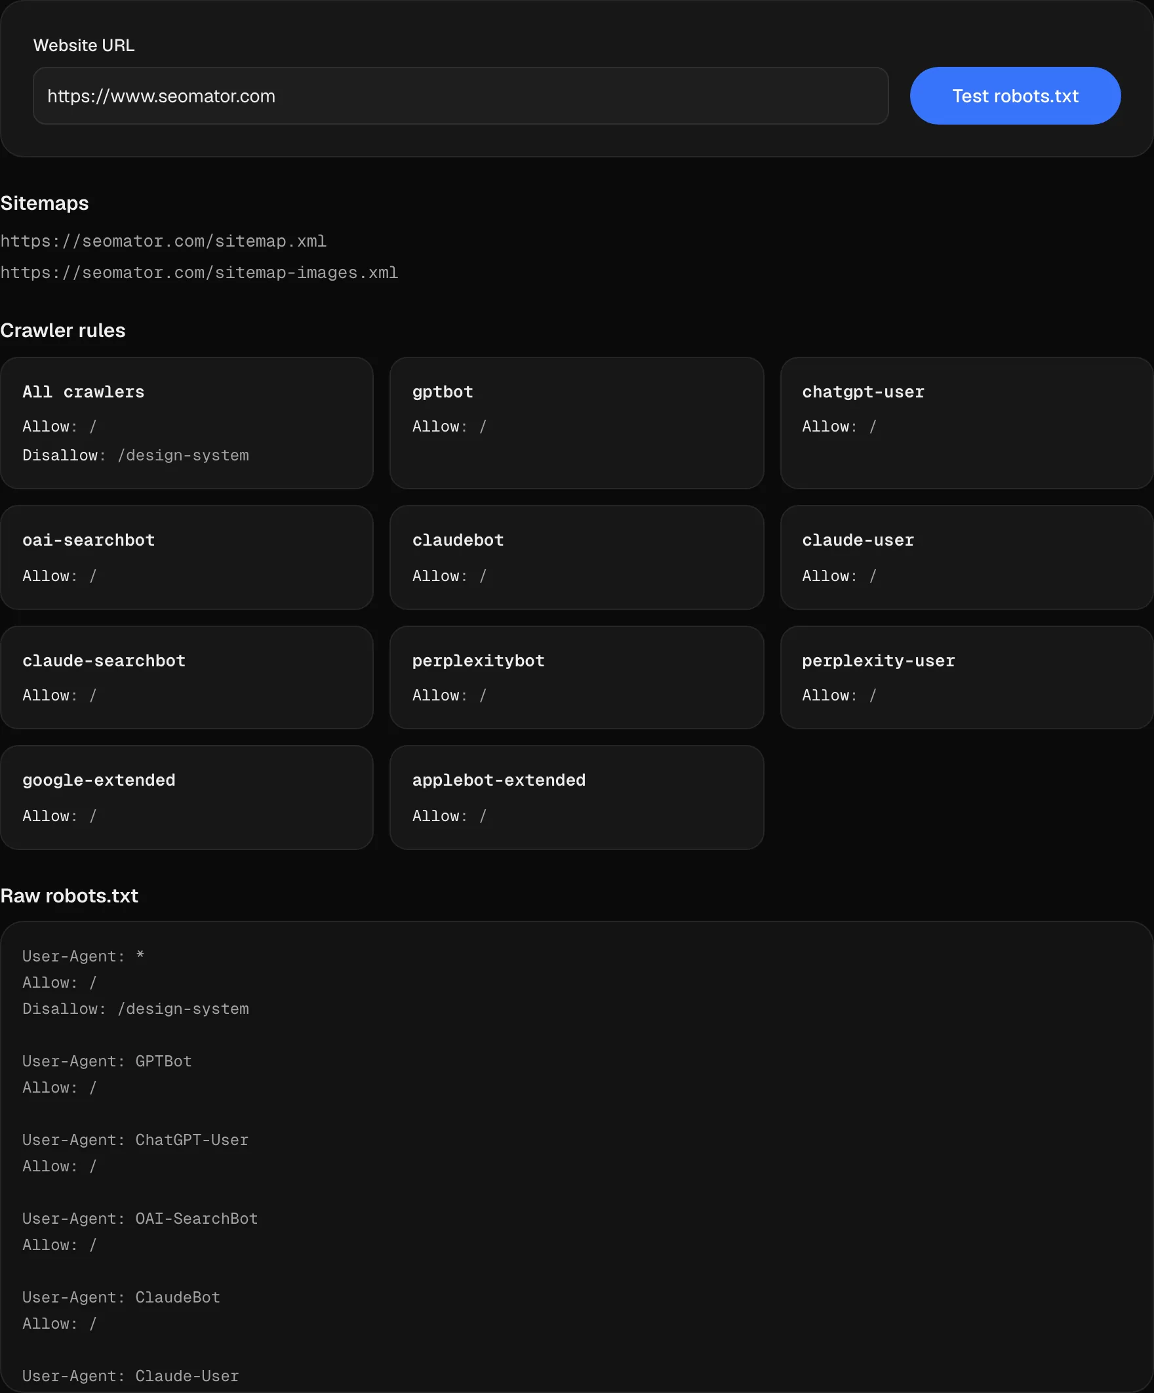Open the seomator.com/sitemap.xml link
The width and height of the screenshot is (1154, 1393).
163,241
